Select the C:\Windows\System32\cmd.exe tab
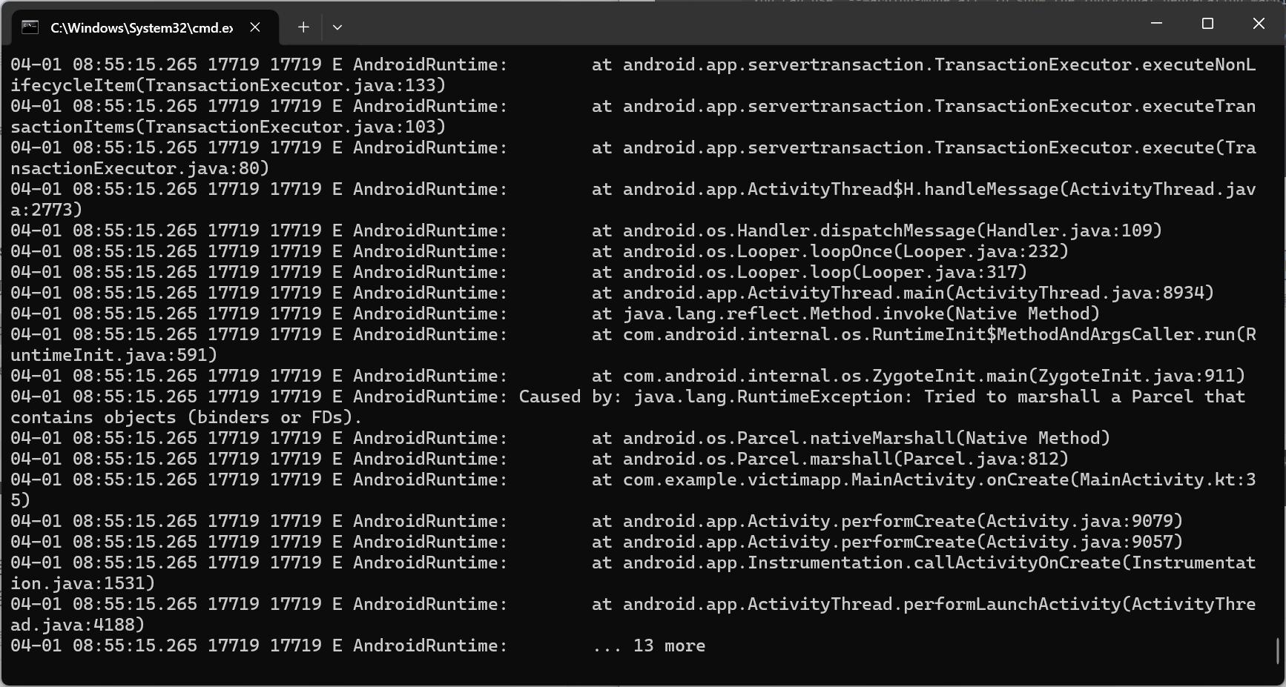The height and width of the screenshot is (687, 1286). (x=141, y=27)
